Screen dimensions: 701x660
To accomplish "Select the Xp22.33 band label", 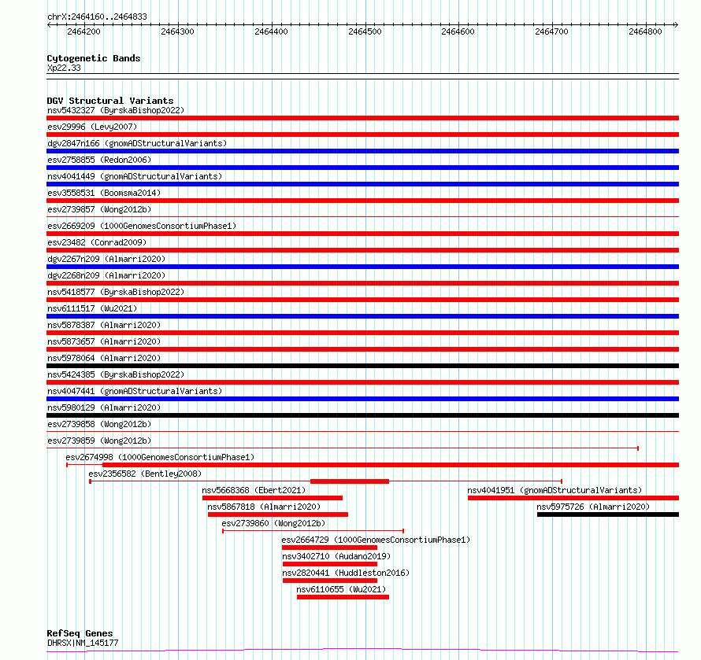I will tap(64, 68).
